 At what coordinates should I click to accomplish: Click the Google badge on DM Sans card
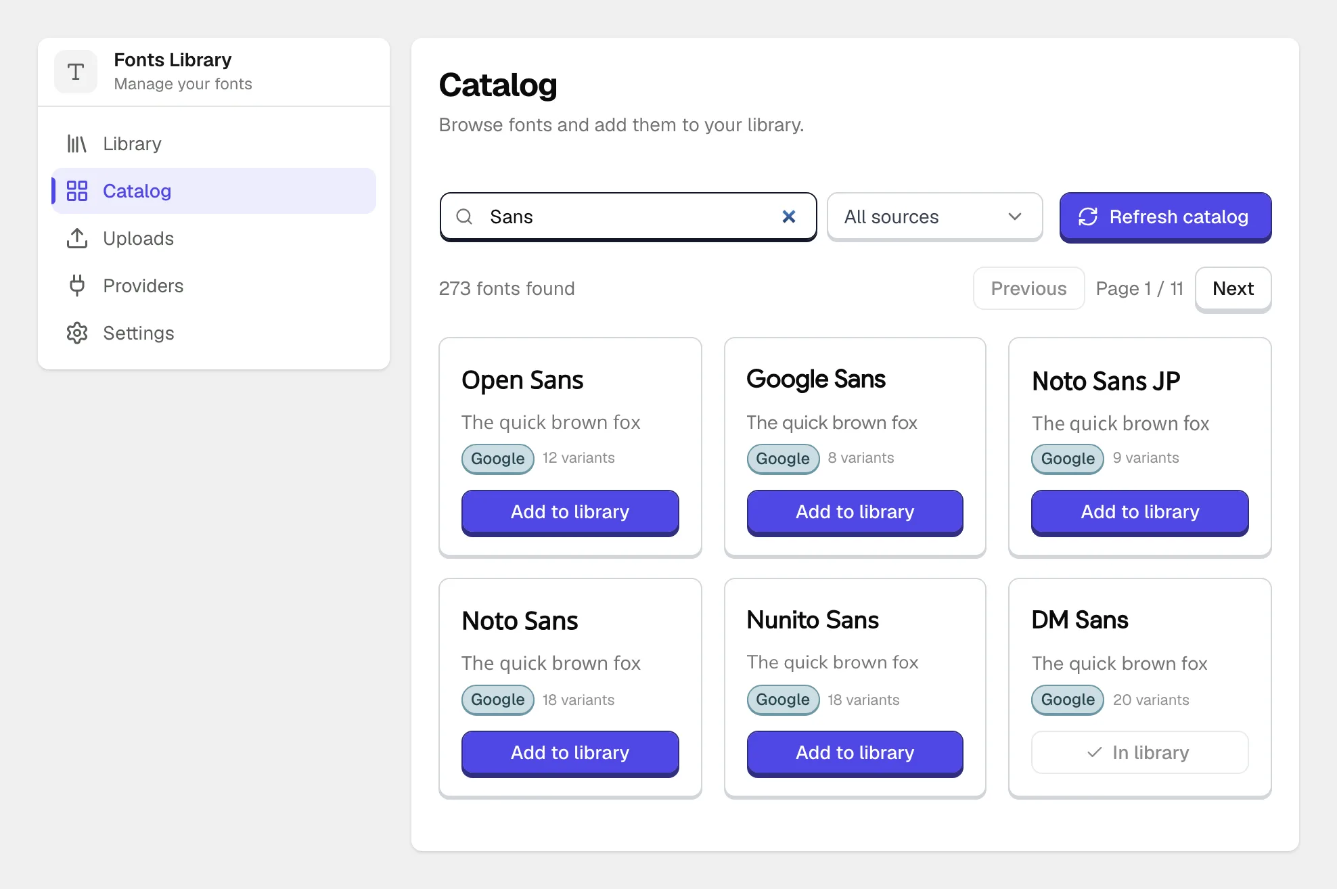coord(1068,700)
